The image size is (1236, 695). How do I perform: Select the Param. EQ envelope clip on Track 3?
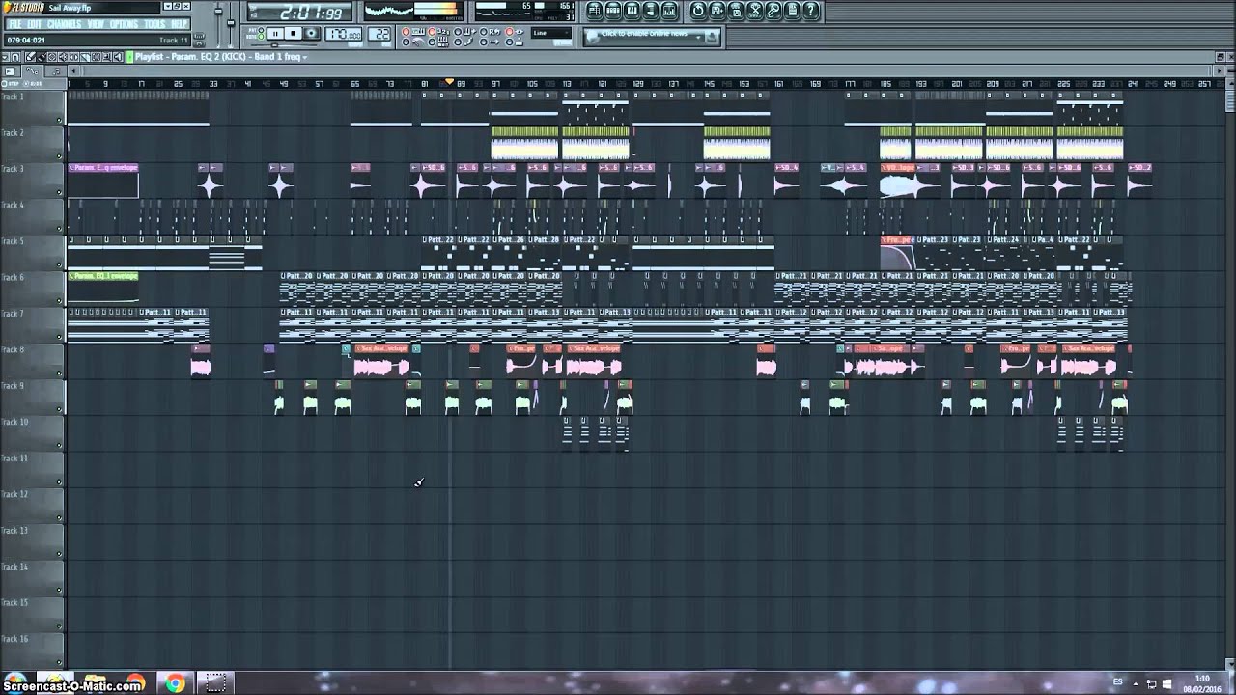pos(102,181)
